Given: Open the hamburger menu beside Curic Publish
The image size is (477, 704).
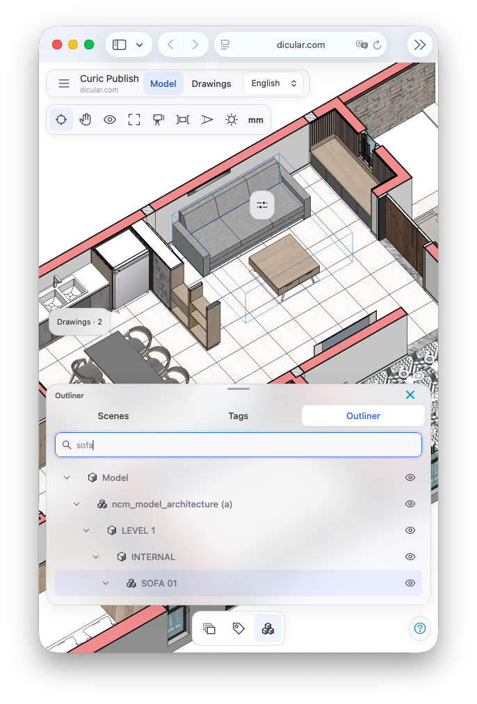Looking at the screenshot, I should pyautogui.click(x=64, y=83).
